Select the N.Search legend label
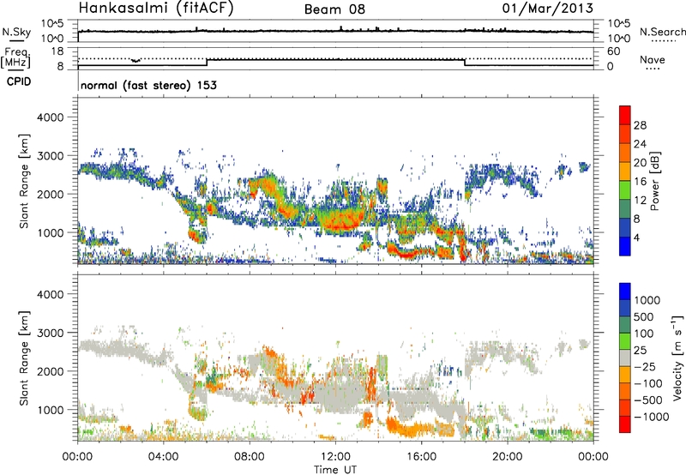The width and height of the screenshot is (686, 475). point(663,32)
